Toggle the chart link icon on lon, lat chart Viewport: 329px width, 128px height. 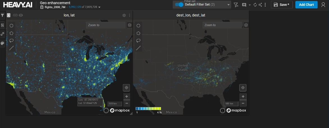pos(15,15)
